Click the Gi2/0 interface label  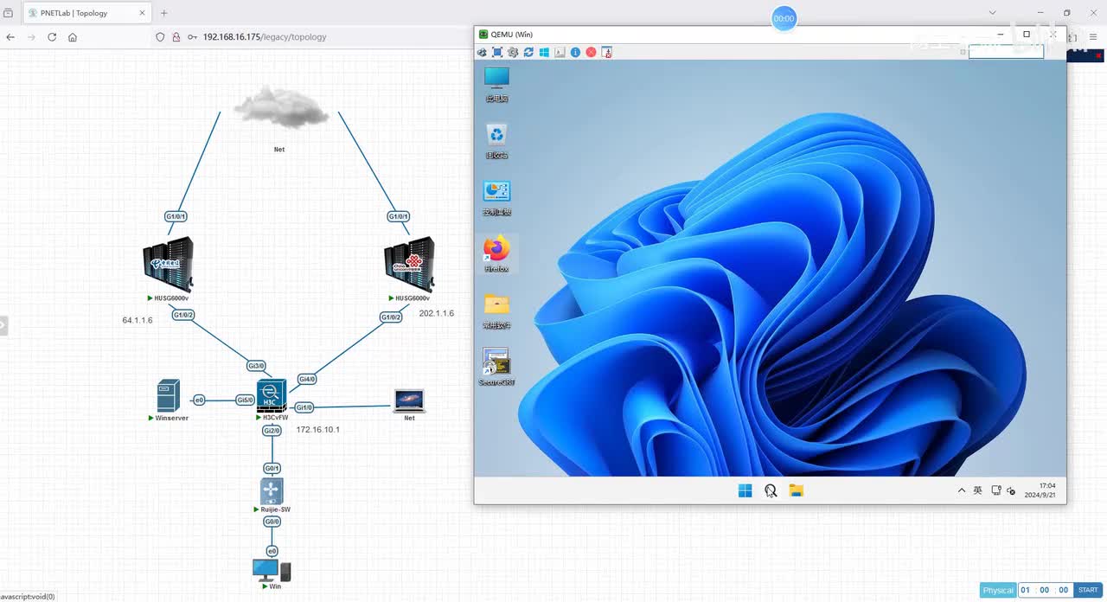click(x=272, y=431)
